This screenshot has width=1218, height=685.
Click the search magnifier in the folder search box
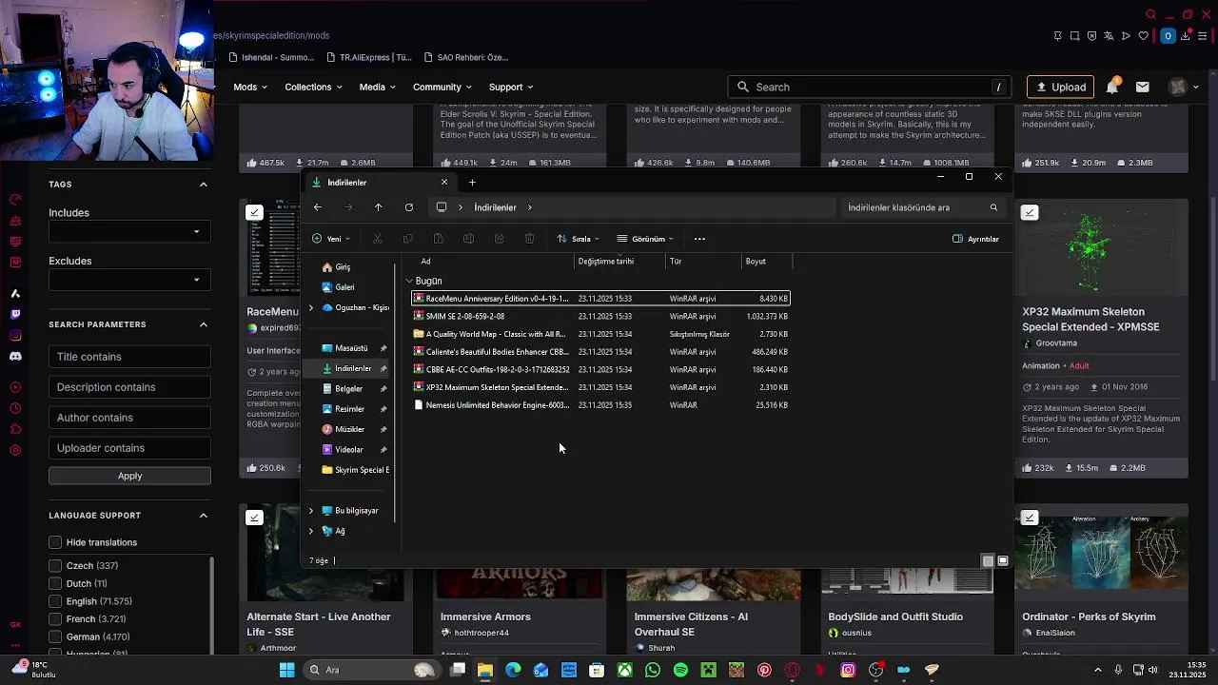coord(993,207)
